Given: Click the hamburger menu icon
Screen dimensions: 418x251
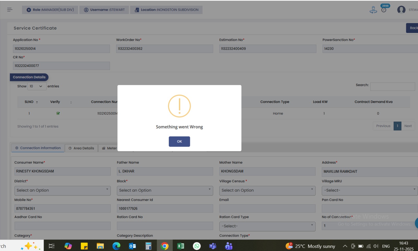Looking at the screenshot, I should (10, 10).
